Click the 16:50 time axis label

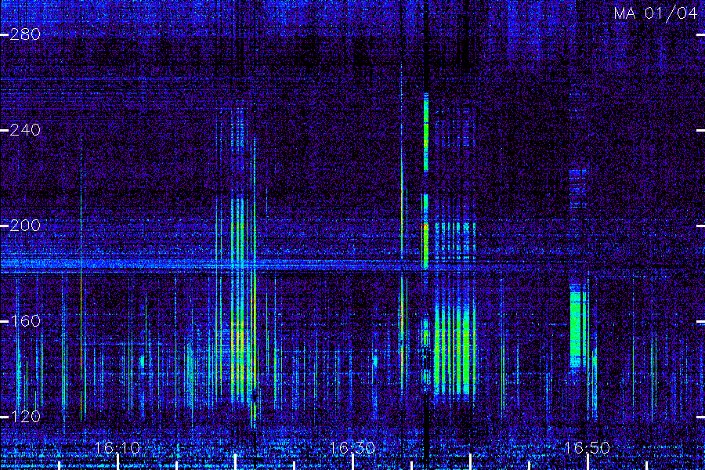click(587, 448)
